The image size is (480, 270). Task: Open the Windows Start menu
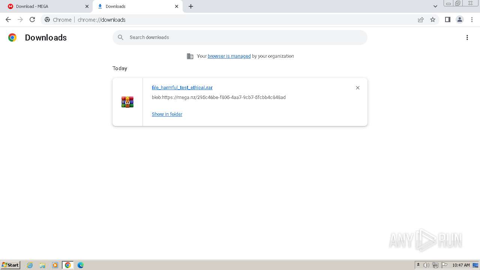click(x=10, y=265)
